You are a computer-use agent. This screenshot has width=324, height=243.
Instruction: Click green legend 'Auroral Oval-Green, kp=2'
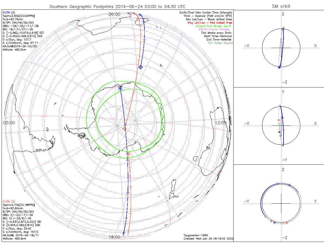214,26
